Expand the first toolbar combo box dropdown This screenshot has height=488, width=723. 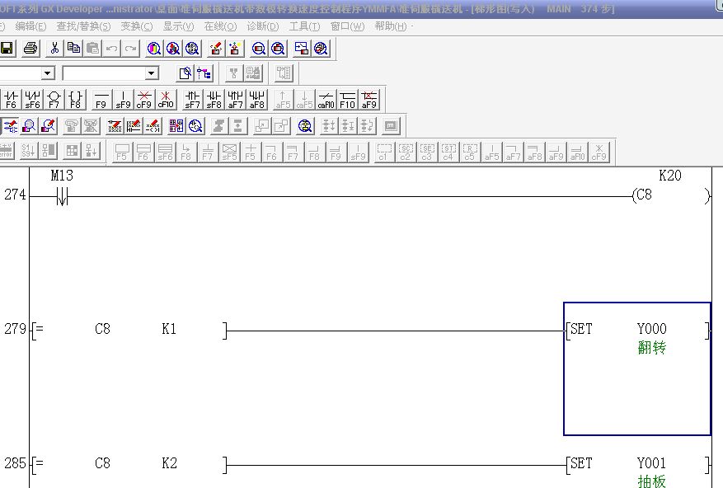[x=48, y=73]
